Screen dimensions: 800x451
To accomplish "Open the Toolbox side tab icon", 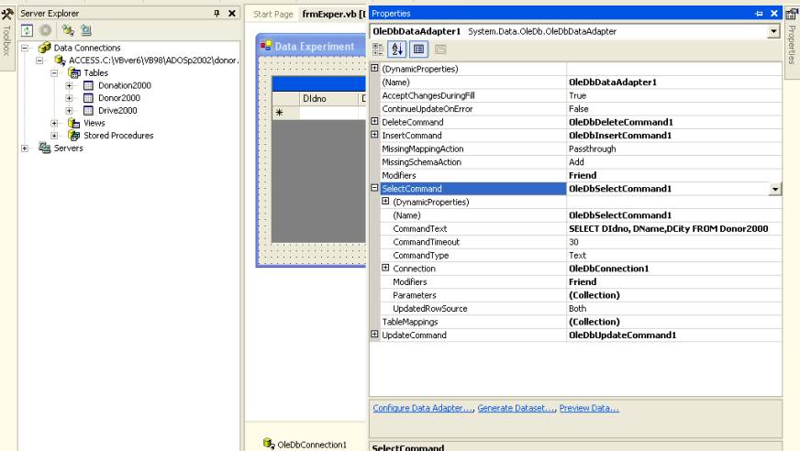I will 7,14.
